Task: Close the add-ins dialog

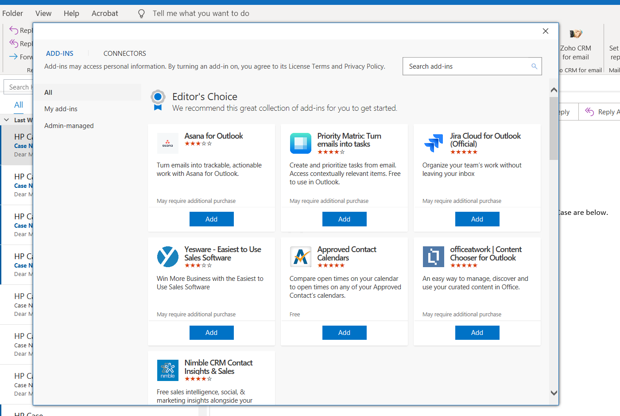Action: [x=546, y=31]
